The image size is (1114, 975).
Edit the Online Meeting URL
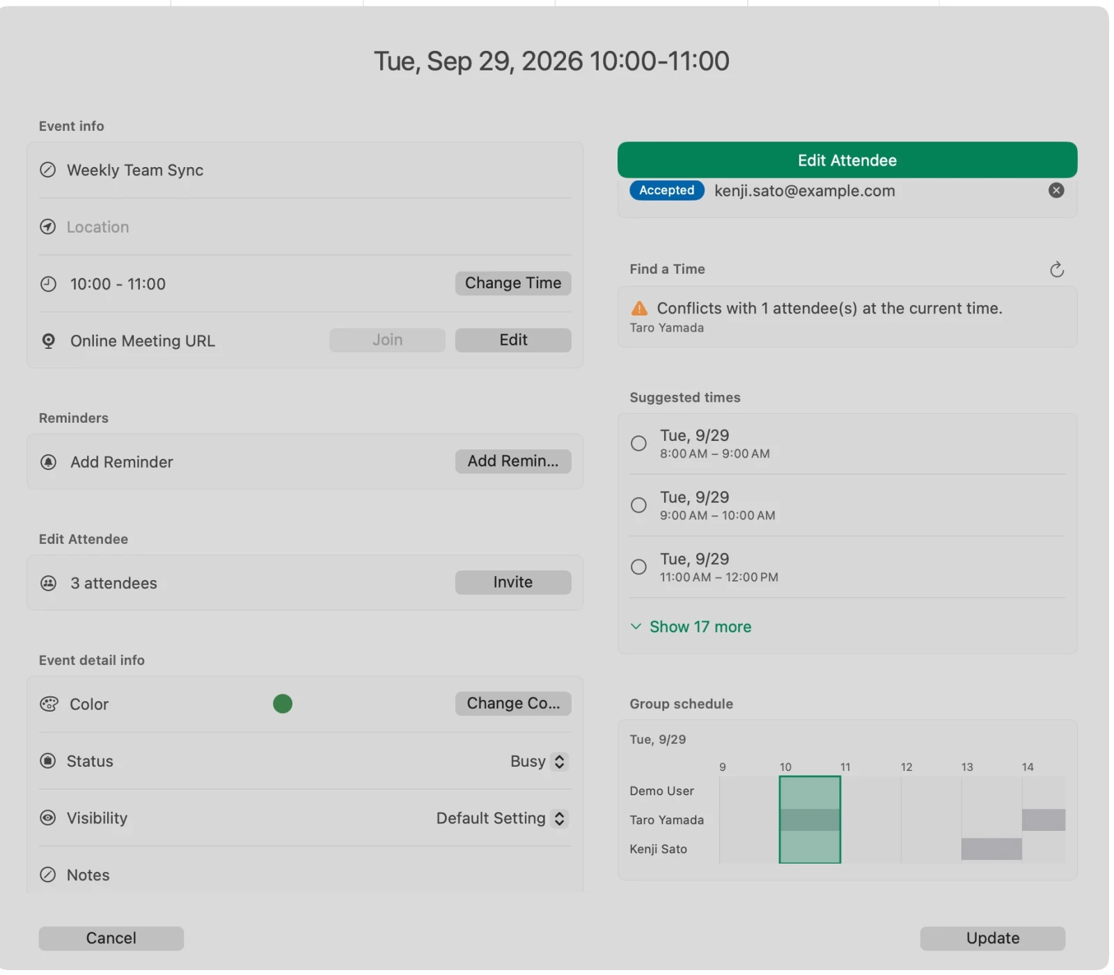(x=513, y=341)
